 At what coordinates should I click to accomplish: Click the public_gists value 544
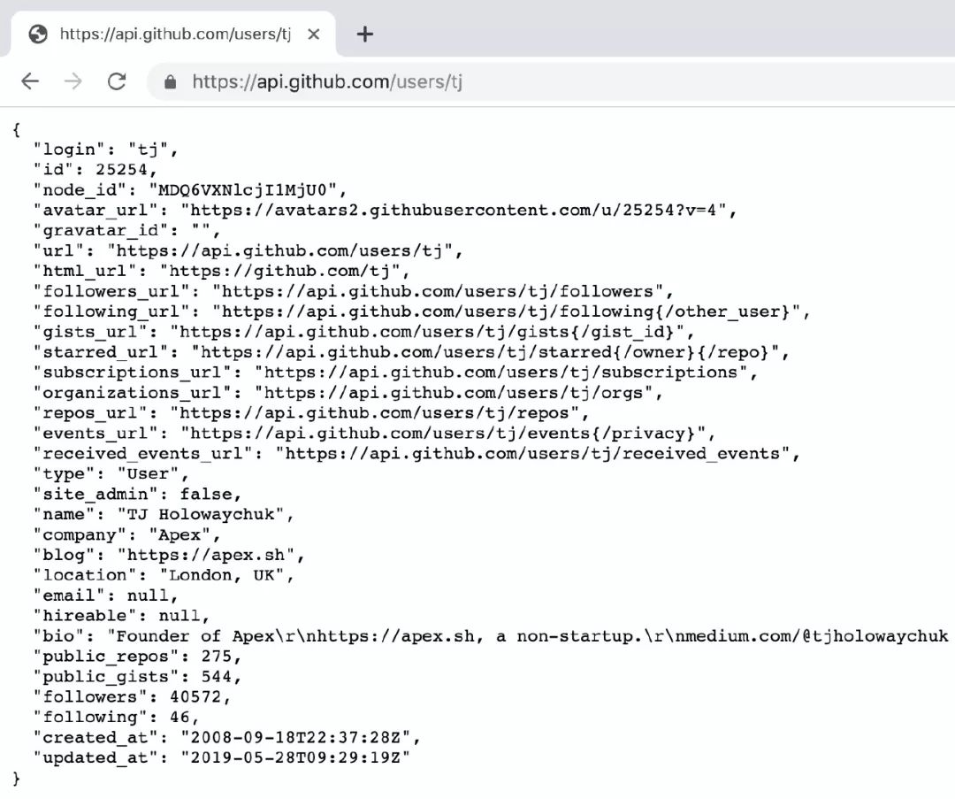pos(217,677)
